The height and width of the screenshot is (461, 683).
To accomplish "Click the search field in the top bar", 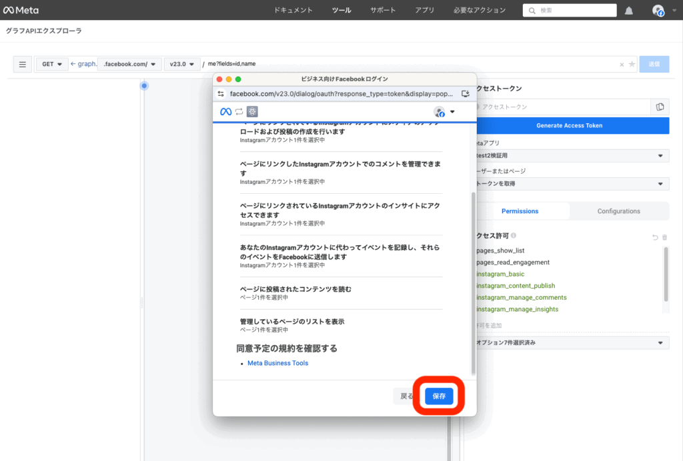I will coord(570,11).
